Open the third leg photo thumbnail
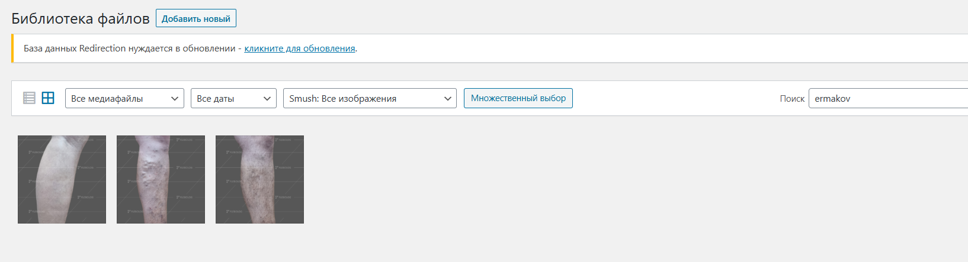The height and width of the screenshot is (262, 968). 259,179
